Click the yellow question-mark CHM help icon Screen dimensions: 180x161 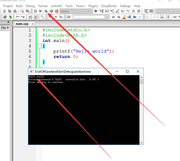tap(35, 17)
